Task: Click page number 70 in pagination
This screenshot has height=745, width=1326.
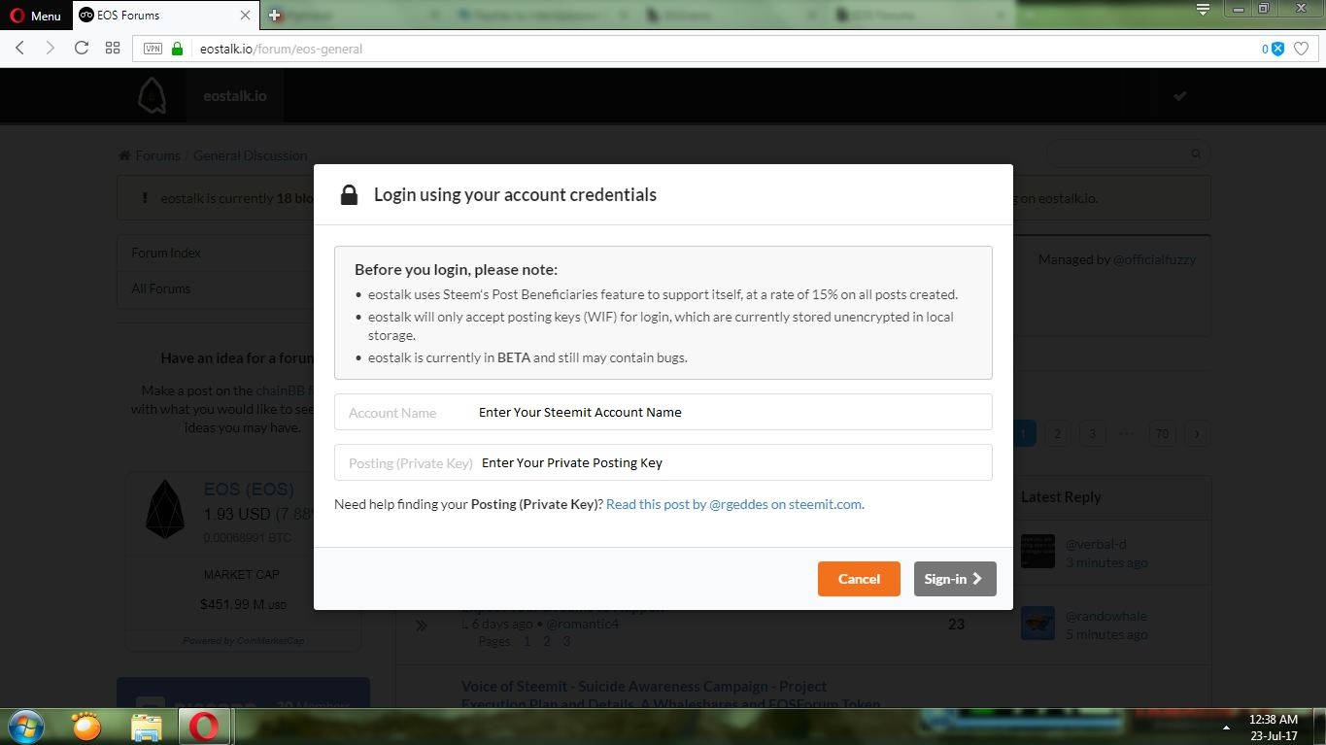Action: pos(1162,433)
